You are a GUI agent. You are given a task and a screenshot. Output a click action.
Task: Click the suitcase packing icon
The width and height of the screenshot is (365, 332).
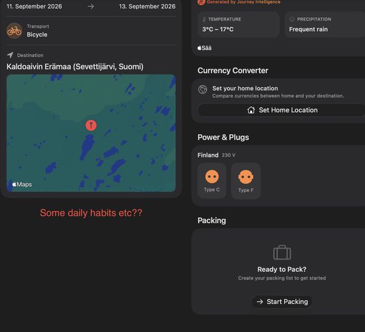[282, 252]
